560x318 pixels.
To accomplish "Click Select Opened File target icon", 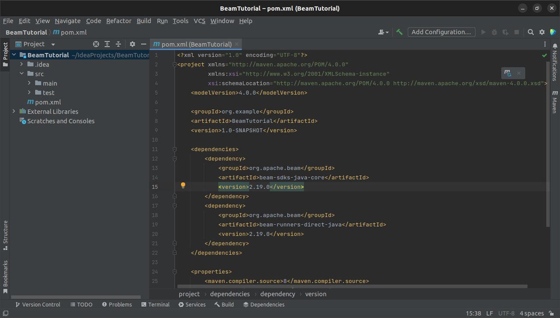I will coord(96,44).
